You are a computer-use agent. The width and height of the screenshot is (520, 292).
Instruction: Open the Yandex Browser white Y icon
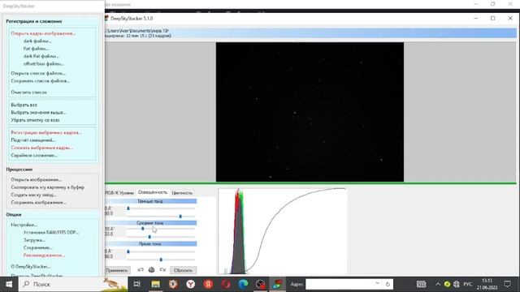(x=191, y=284)
